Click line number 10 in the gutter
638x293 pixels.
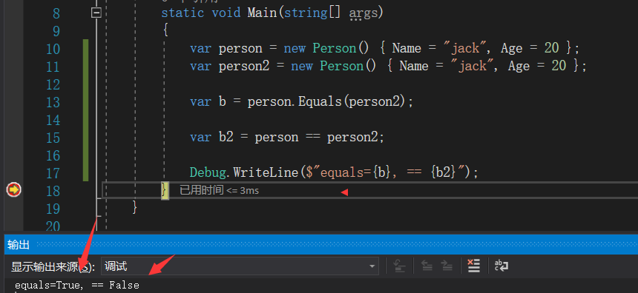53,49
